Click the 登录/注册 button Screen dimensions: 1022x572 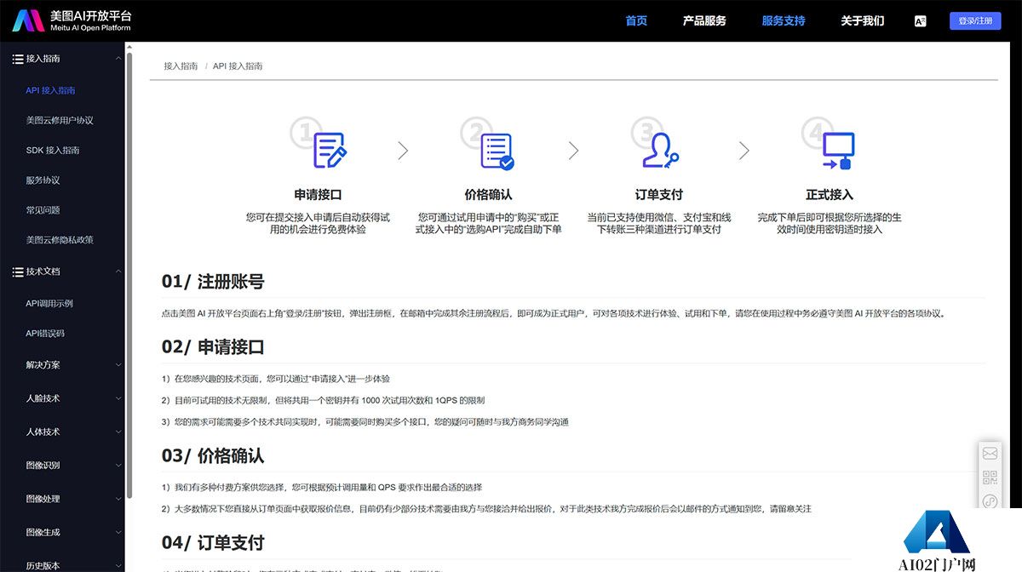[975, 21]
